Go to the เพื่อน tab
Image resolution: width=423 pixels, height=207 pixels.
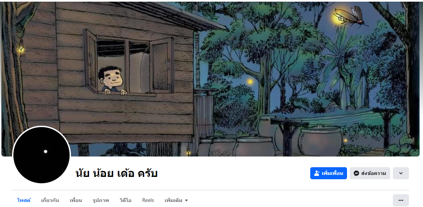point(76,200)
